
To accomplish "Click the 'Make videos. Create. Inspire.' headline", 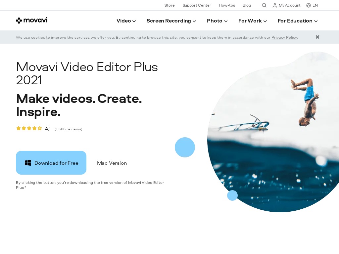I will coord(79,105).
